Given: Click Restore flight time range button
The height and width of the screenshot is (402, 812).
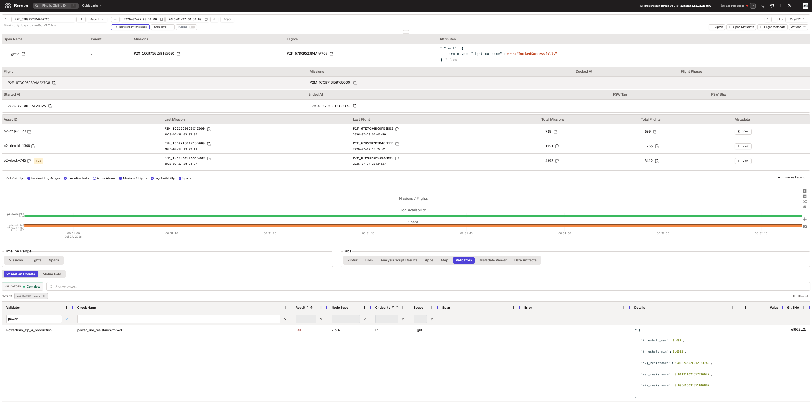Looking at the screenshot, I should point(130,27).
